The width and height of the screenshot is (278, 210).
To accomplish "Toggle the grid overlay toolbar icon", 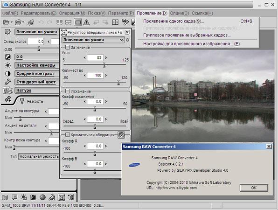I will (x=115, y=22).
